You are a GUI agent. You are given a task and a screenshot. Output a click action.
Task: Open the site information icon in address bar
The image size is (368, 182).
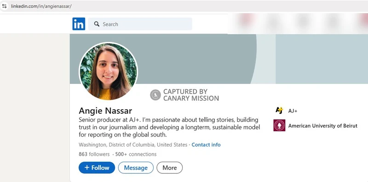click(x=4, y=6)
